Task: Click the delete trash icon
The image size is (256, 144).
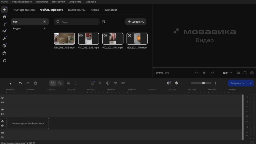Action: tap(35, 83)
